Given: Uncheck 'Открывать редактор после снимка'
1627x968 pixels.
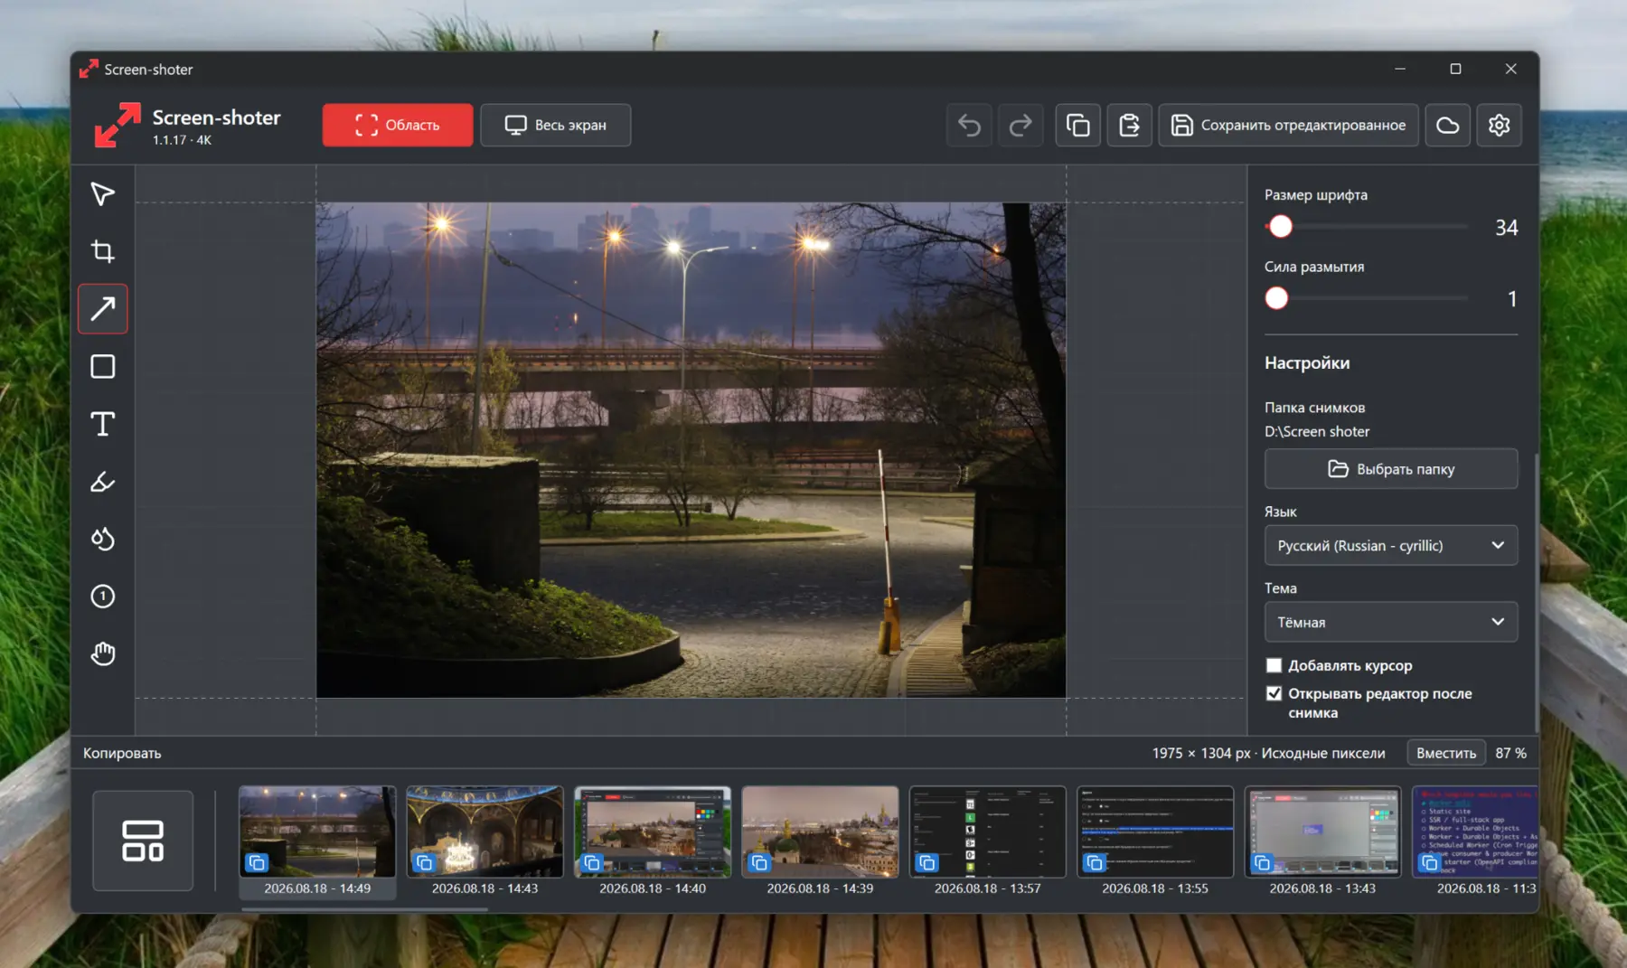Looking at the screenshot, I should pyautogui.click(x=1274, y=693).
